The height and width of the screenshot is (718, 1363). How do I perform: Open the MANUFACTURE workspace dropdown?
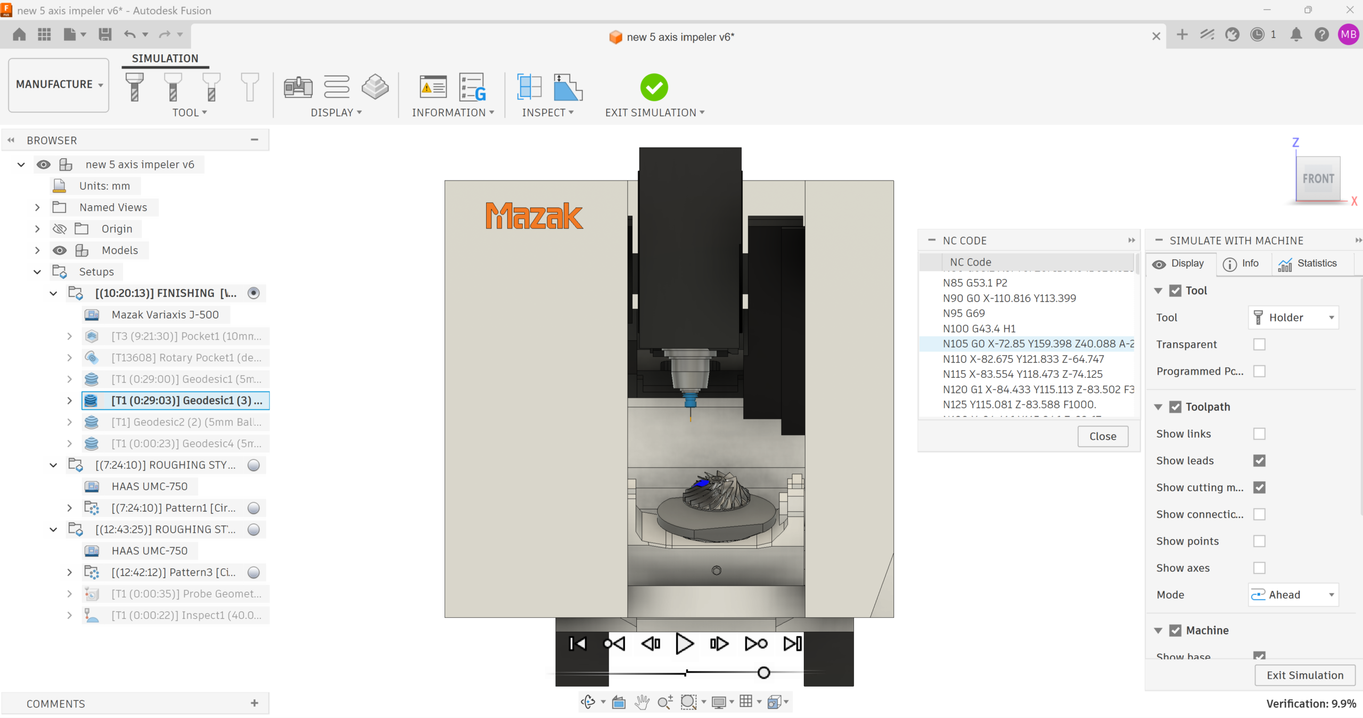(59, 85)
